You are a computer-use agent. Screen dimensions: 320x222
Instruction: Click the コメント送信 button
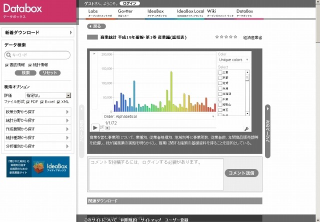tap(241, 173)
